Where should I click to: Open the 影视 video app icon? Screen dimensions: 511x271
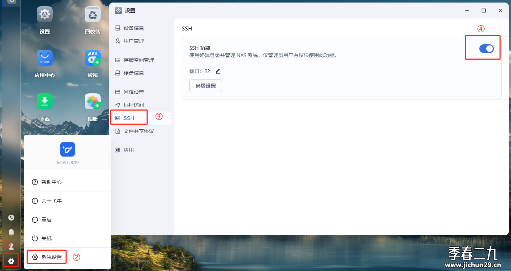pyautogui.click(x=93, y=58)
